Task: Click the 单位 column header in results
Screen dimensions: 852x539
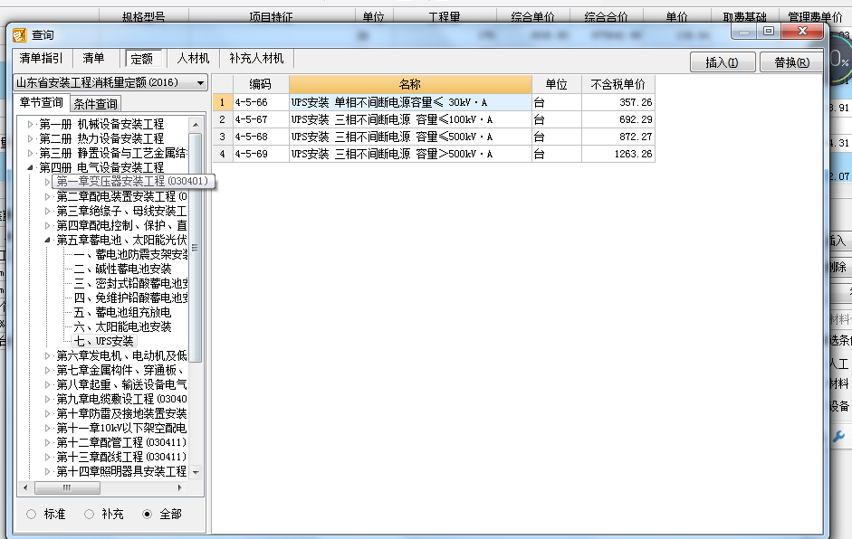Action: coord(557,84)
